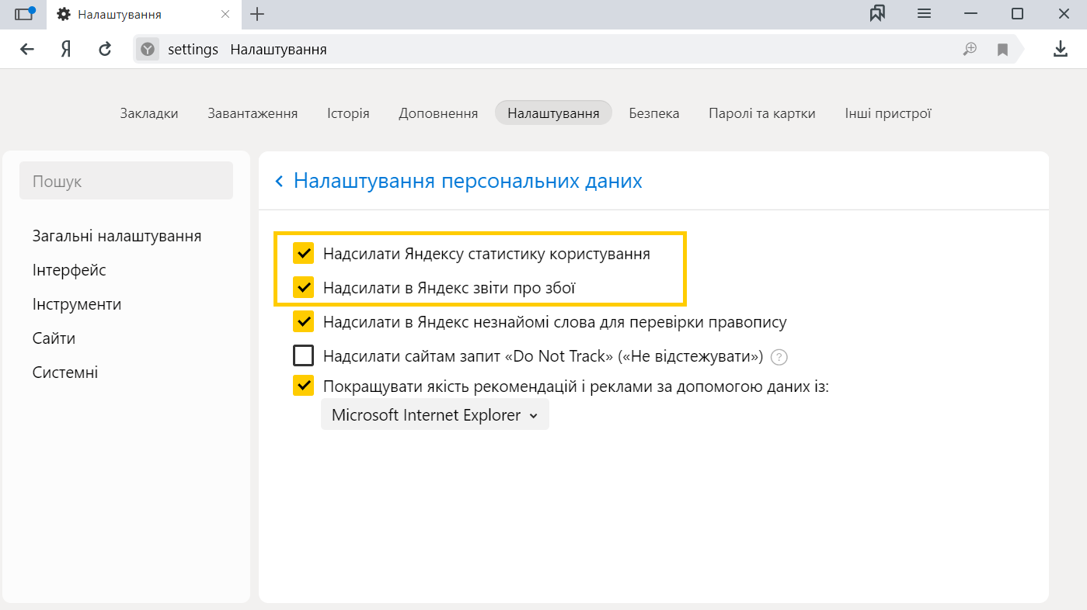
Task: Open Системні section in sidebar
Action: pyautogui.click(x=65, y=373)
